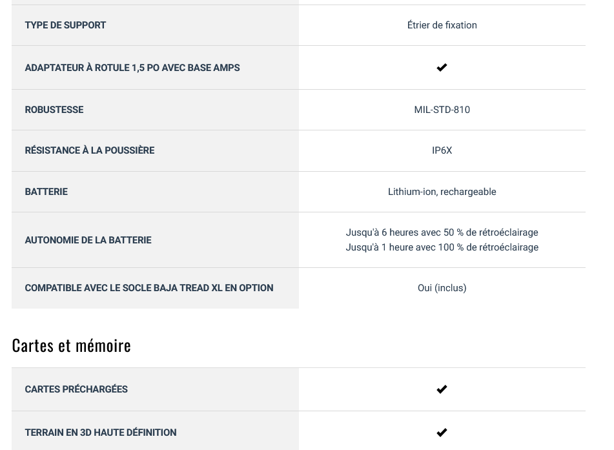Select the Adaptateur à rotule 1,5 po label
The image size is (614, 450).
pyautogui.click(x=132, y=67)
